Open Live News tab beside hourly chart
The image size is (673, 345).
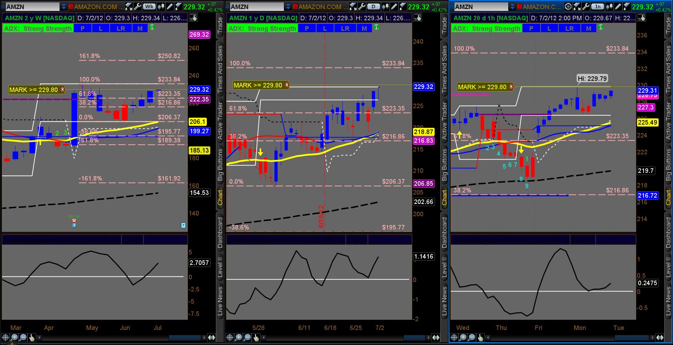pos(669,302)
